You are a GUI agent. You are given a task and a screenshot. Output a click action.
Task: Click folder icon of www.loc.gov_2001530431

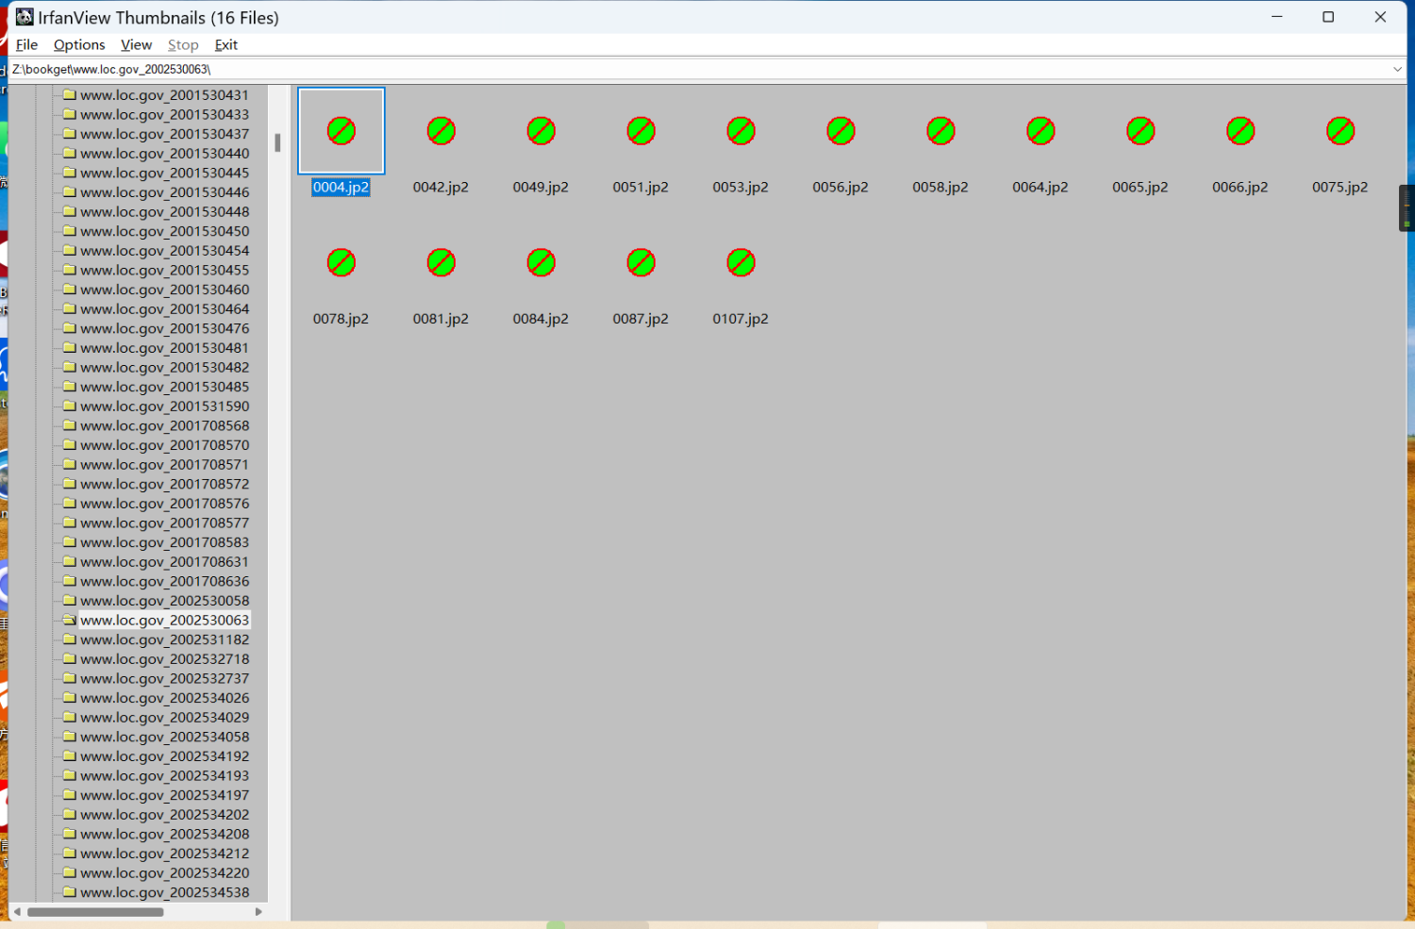coord(69,95)
